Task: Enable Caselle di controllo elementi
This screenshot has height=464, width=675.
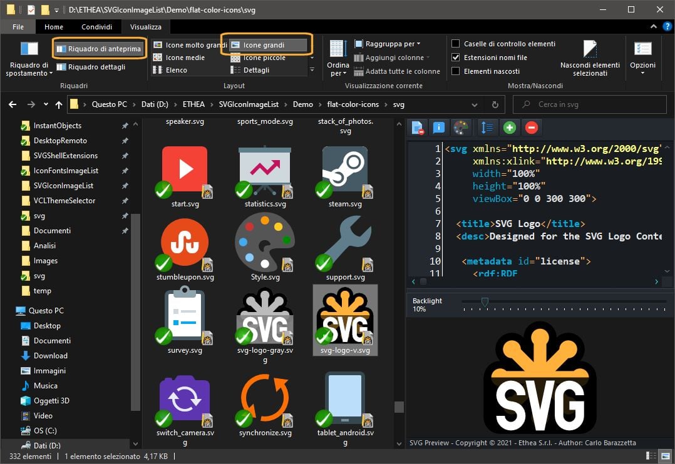Action: coord(455,44)
